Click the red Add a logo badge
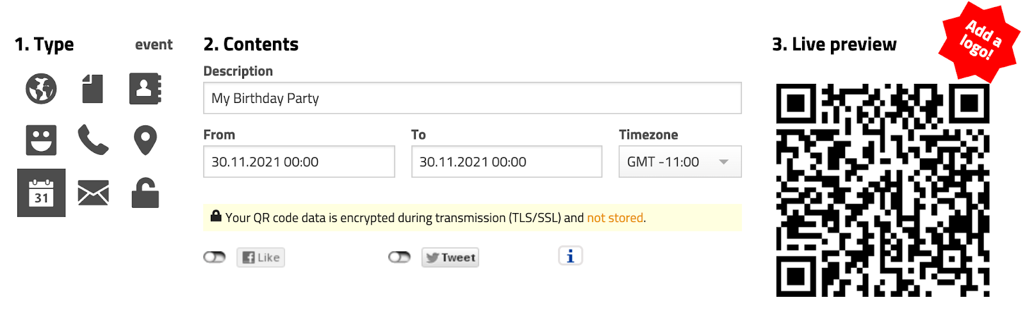 tap(980, 42)
